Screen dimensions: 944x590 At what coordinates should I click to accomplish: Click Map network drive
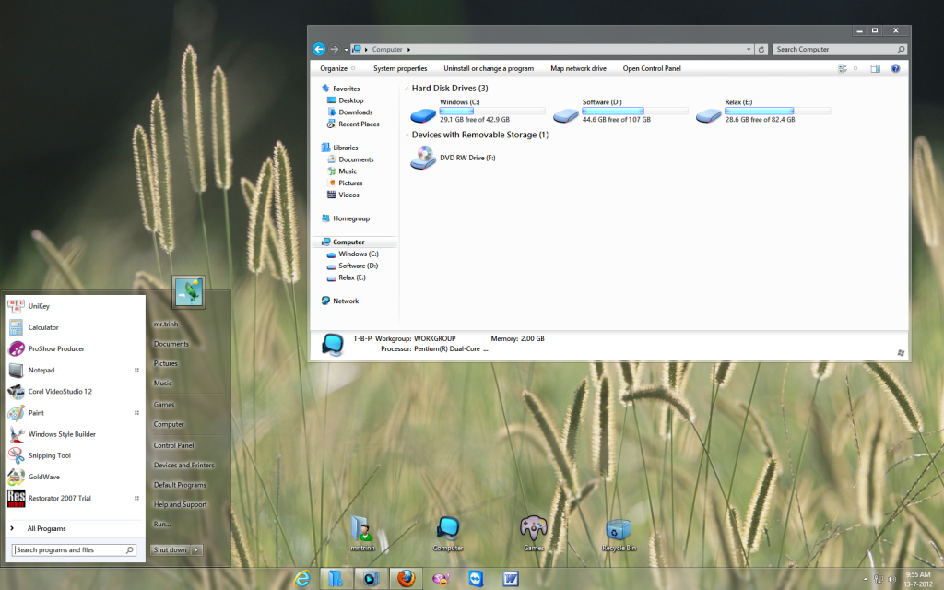point(578,68)
